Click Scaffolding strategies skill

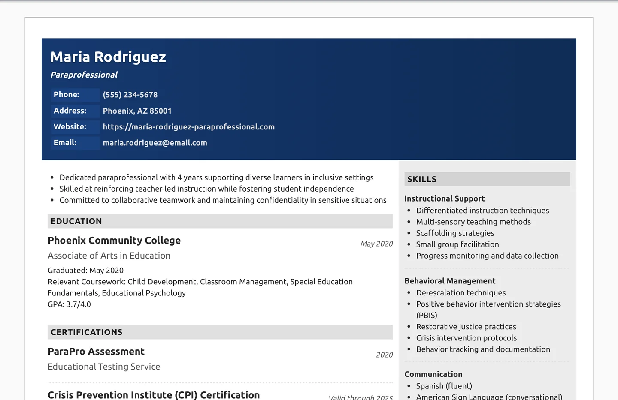click(x=455, y=233)
